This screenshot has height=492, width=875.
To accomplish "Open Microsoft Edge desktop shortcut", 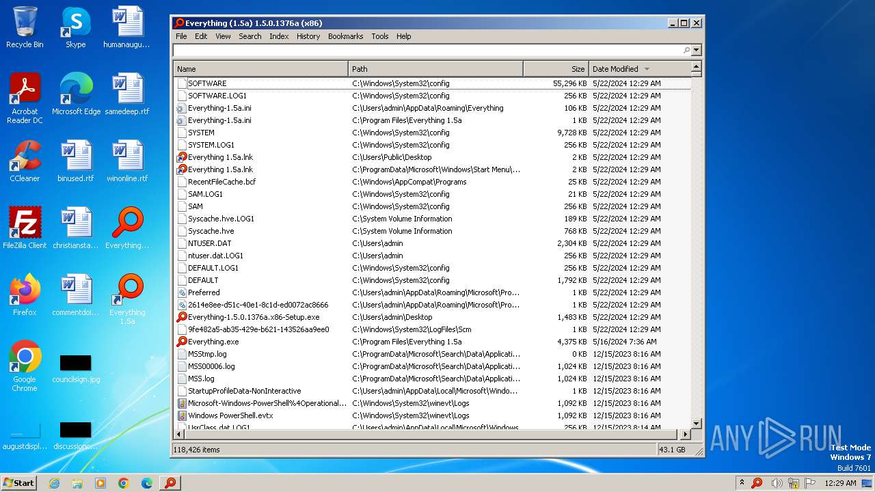I will point(76,94).
